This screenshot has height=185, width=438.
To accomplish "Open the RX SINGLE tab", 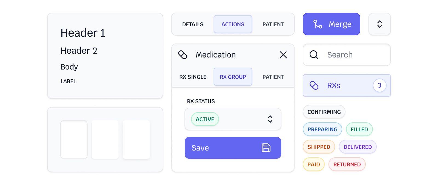I will pyautogui.click(x=193, y=77).
